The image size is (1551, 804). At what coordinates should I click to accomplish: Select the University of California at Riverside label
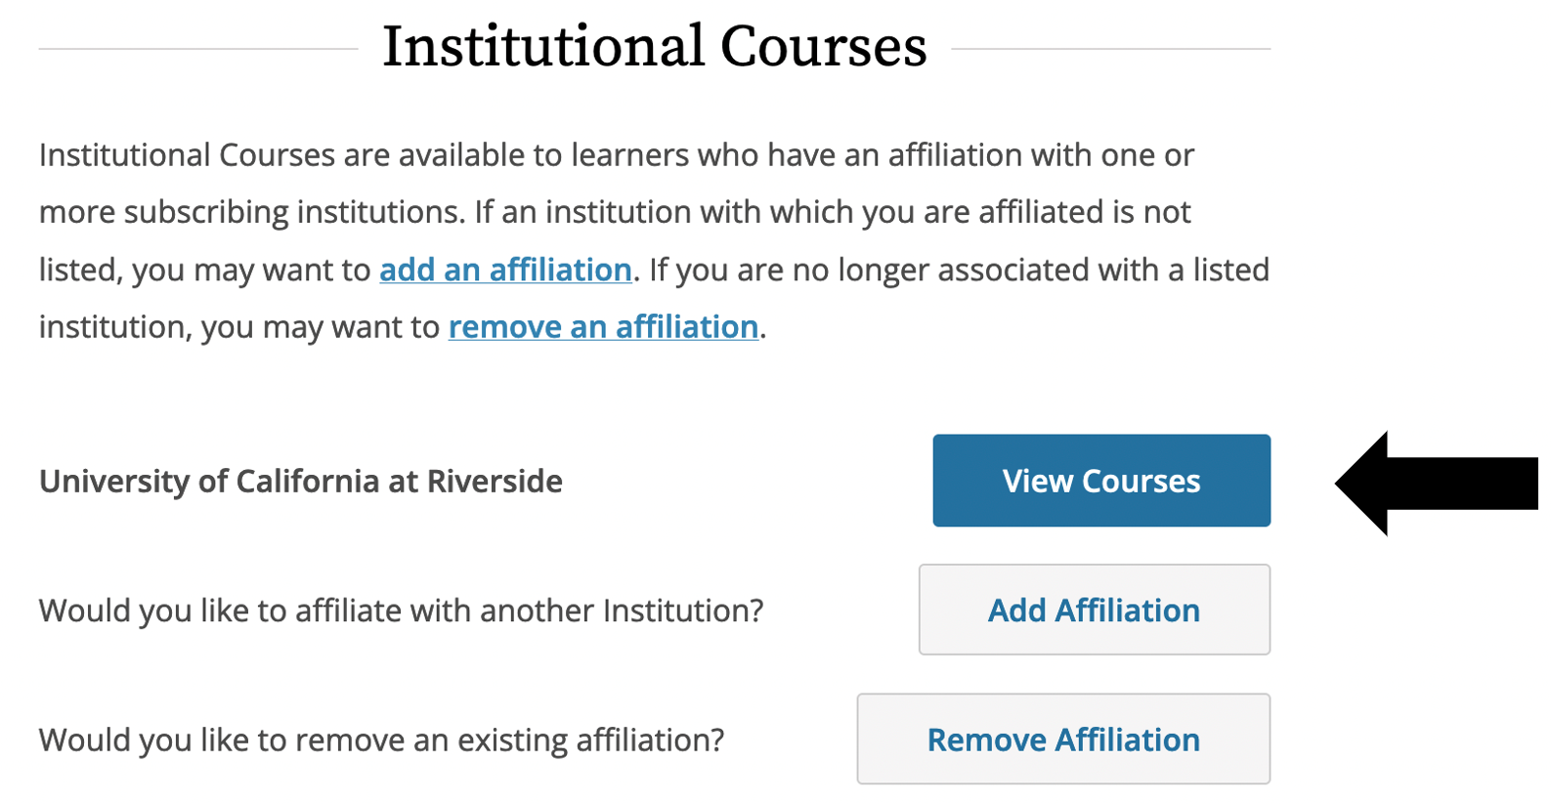tap(300, 482)
